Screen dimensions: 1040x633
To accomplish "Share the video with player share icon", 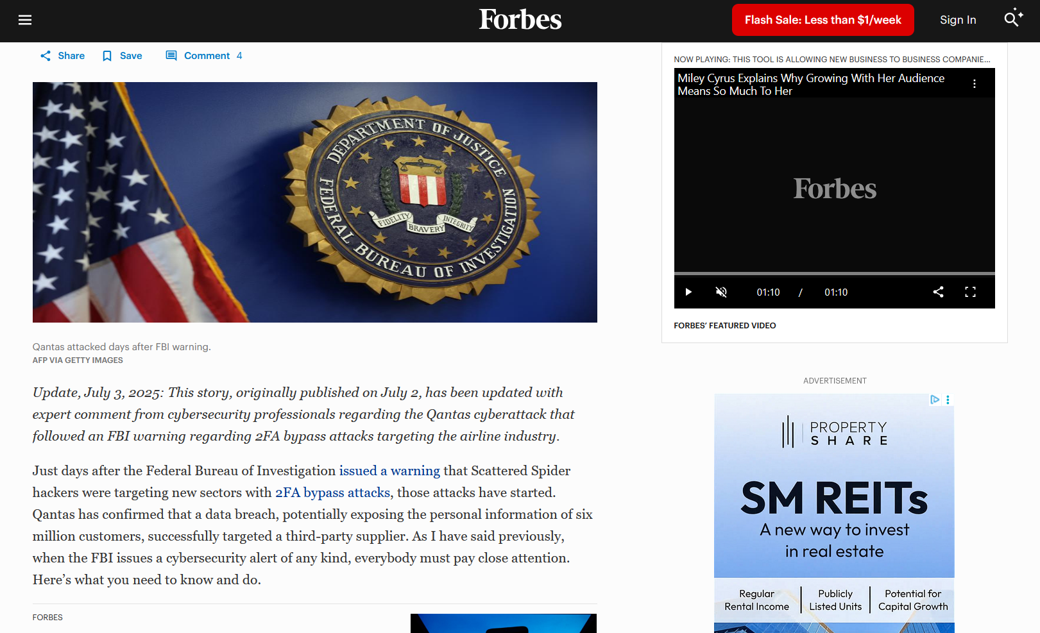I will tap(938, 292).
